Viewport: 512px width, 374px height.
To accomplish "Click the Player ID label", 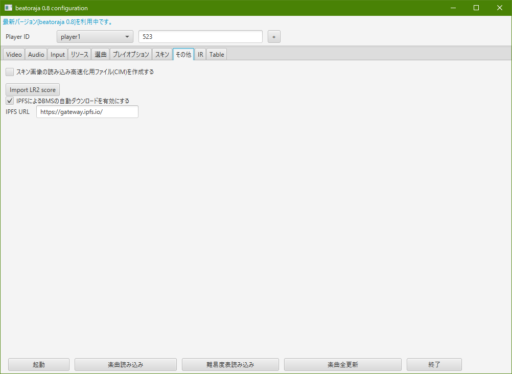I will (x=18, y=37).
